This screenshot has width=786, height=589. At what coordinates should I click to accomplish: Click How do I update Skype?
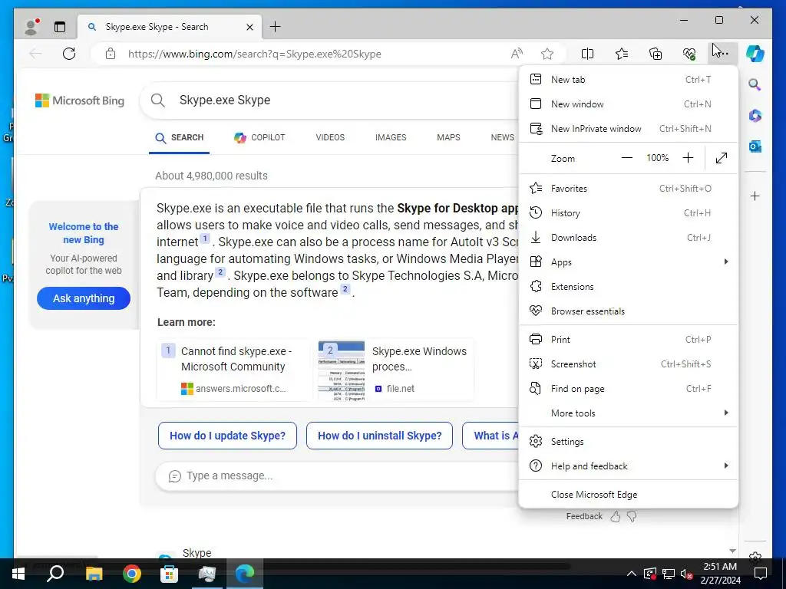click(x=227, y=436)
